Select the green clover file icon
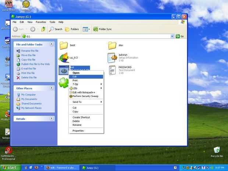This screenshot has height=171, width=228. [x=64, y=83]
